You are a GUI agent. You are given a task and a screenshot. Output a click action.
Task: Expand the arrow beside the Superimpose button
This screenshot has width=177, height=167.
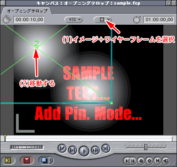click(51, 160)
